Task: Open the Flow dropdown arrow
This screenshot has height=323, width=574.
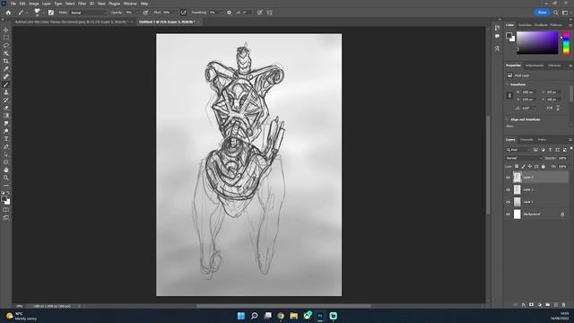Action: [175, 13]
